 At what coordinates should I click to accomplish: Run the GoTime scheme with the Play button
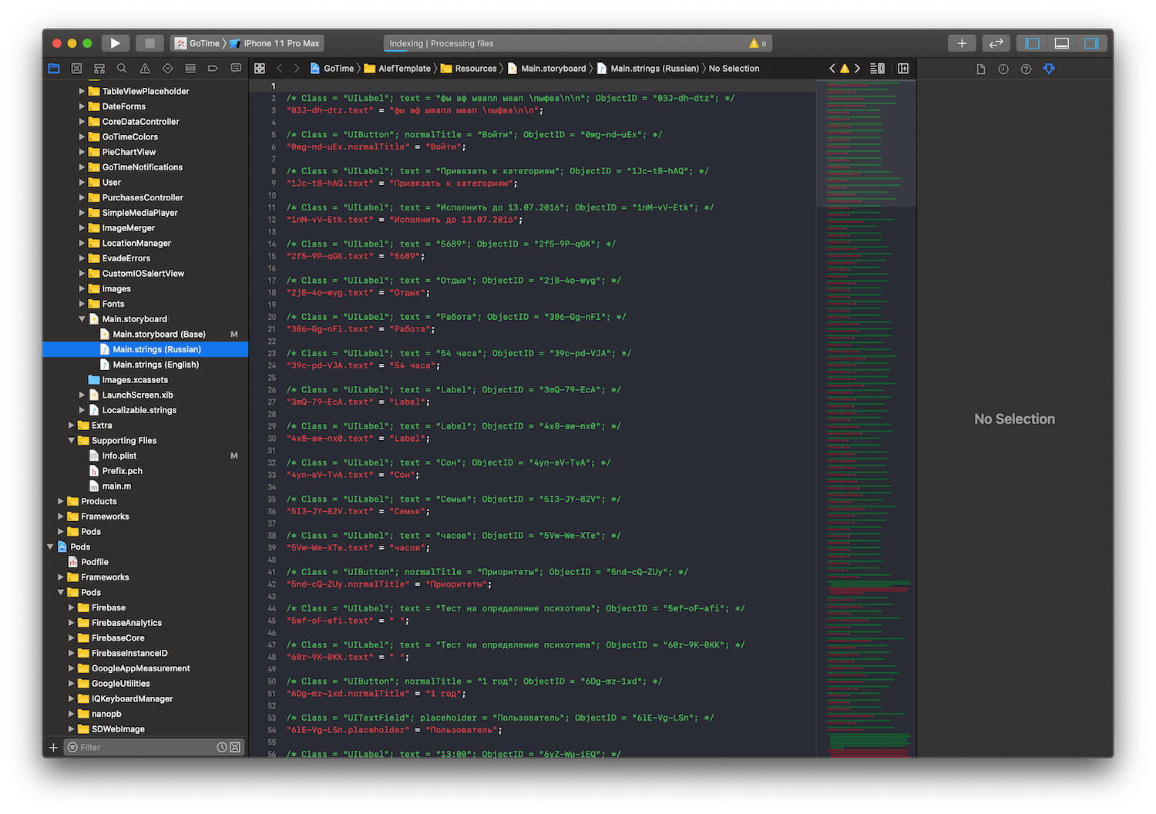(x=115, y=43)
